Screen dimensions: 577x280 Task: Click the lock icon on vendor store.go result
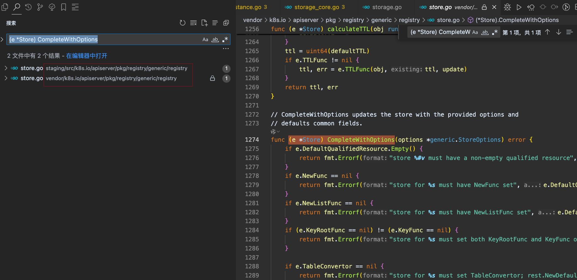[x=213, y=78]
